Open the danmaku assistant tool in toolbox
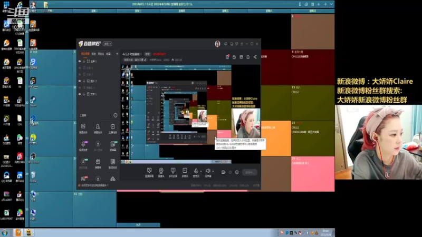The image size is (422, 237). click(x=83, y=128)
